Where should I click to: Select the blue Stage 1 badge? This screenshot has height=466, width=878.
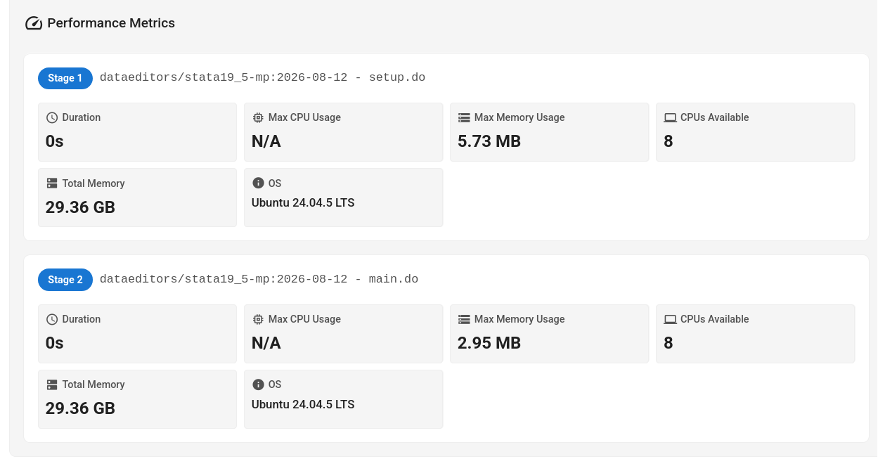coord(65,78)
